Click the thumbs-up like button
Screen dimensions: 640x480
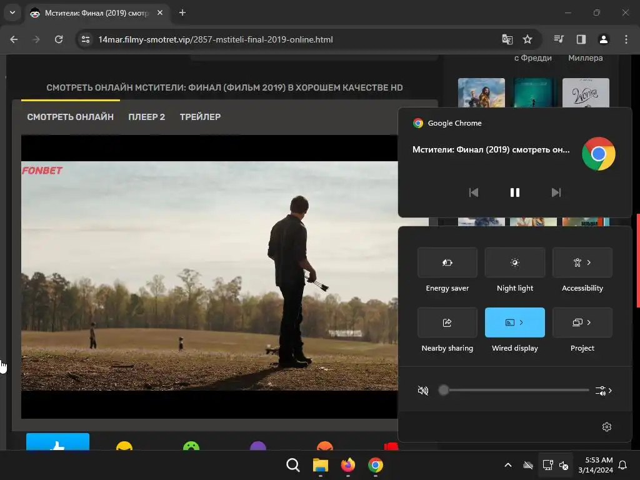(57, 442)
